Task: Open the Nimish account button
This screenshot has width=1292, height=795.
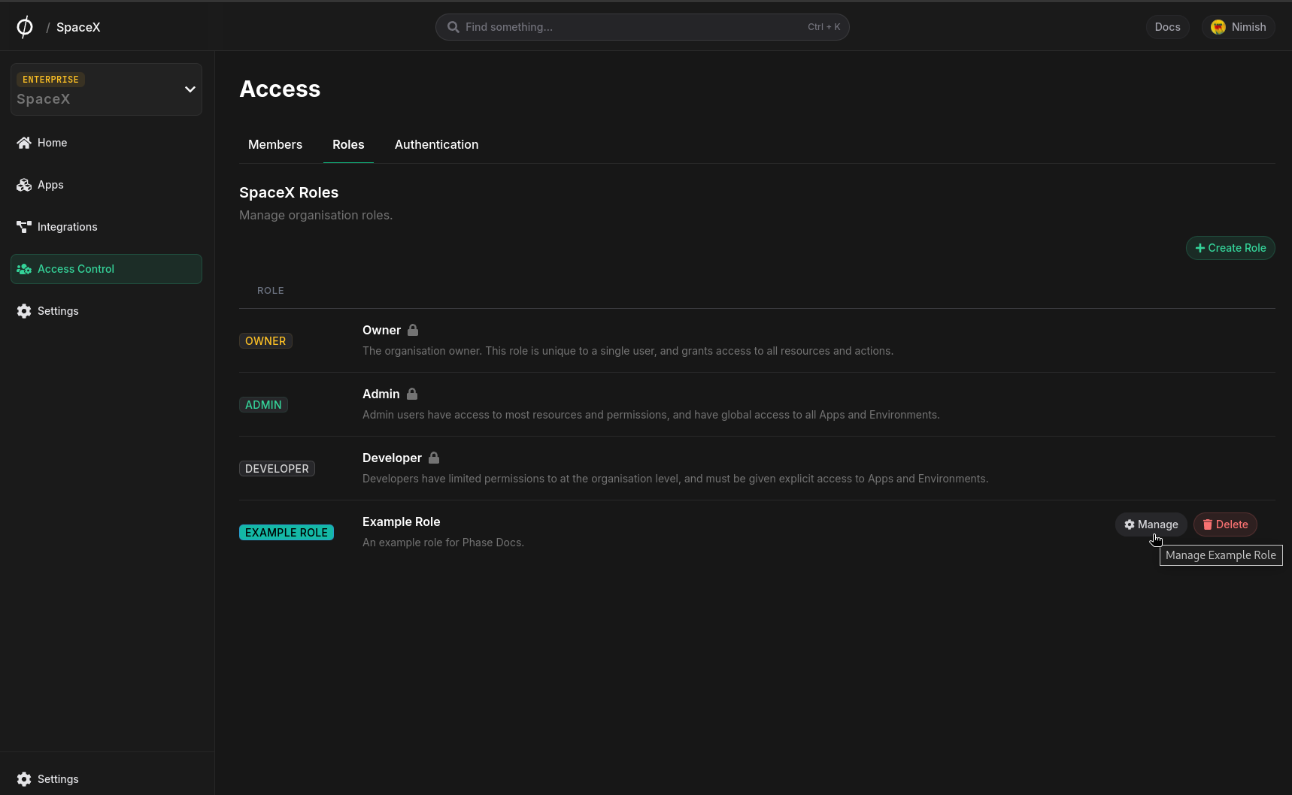Action: click(1238, 27)
